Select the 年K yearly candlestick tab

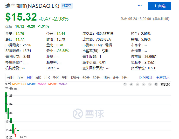click(x=65, y=78)
